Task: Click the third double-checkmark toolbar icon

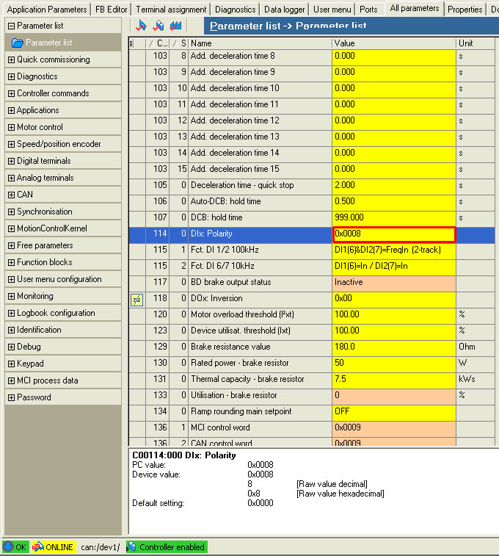Action: (x=175, y=26)
